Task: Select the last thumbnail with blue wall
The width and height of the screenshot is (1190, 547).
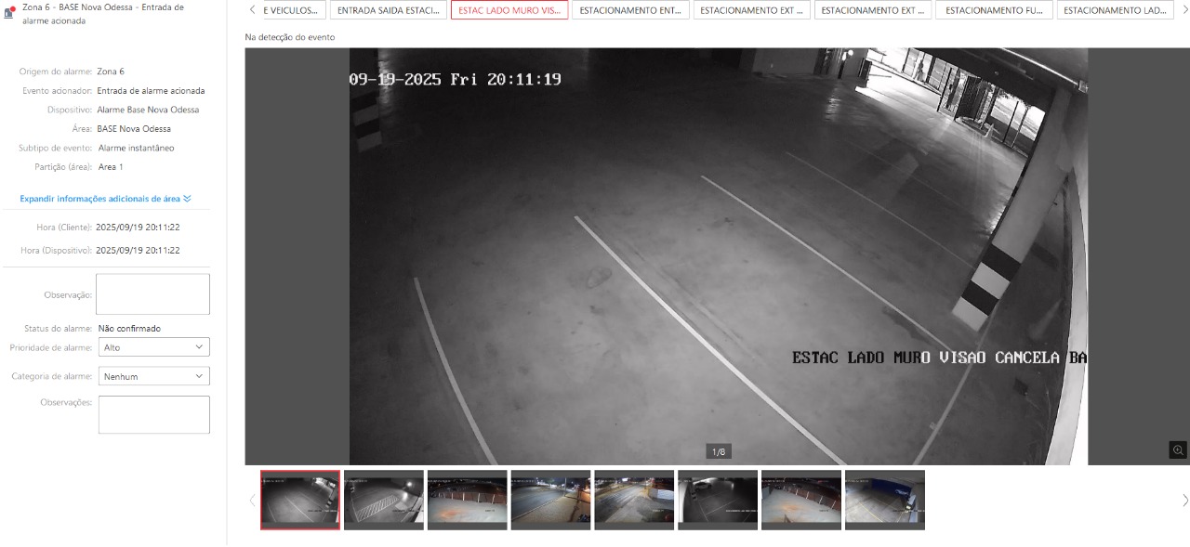Action: pos(884,500)
